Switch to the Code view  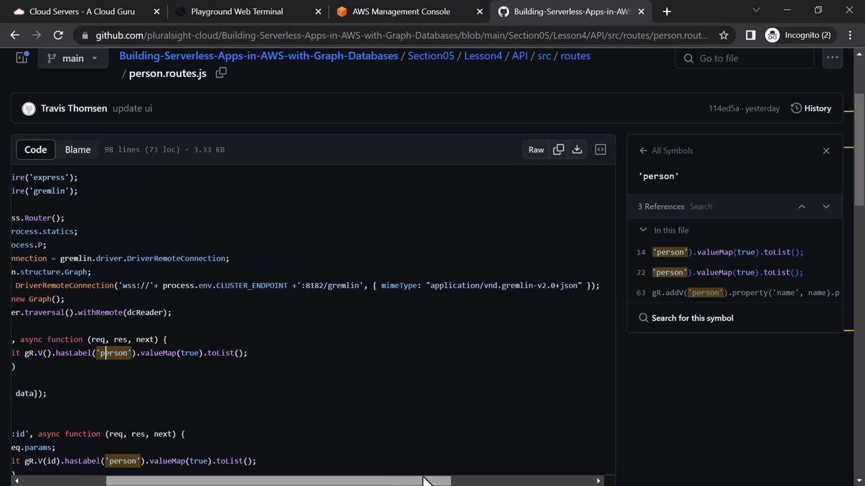(36, 150)
